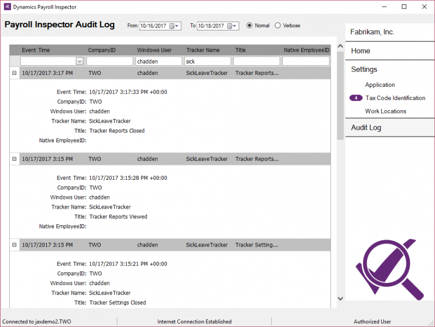Close the Dynamics Payroll Inspector window
This screenshot has height=327, width=435.
tap(424, 7)
